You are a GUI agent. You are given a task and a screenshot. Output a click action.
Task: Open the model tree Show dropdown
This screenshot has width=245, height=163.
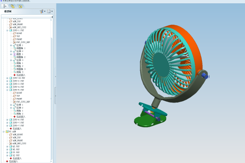(50, 11)
